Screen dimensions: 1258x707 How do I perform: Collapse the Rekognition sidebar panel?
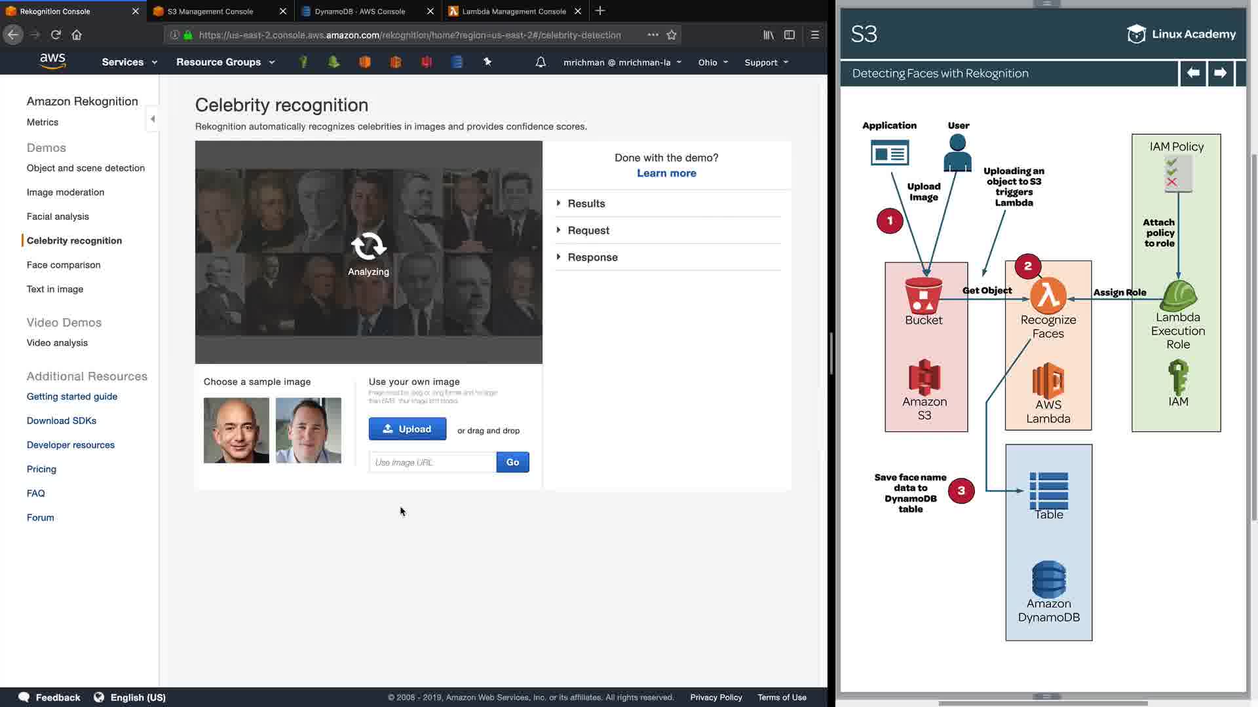[153, 119]
